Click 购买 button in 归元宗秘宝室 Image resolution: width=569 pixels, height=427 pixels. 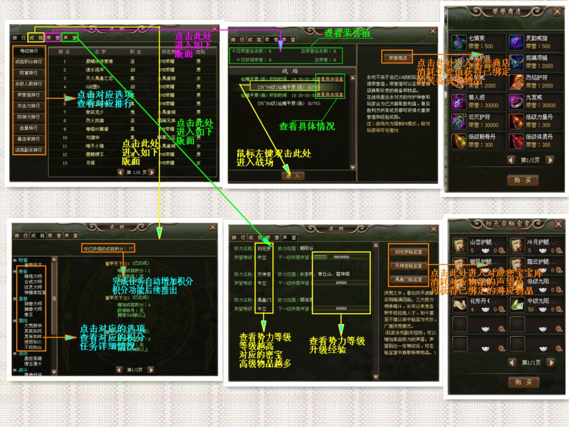coord(524,382)
